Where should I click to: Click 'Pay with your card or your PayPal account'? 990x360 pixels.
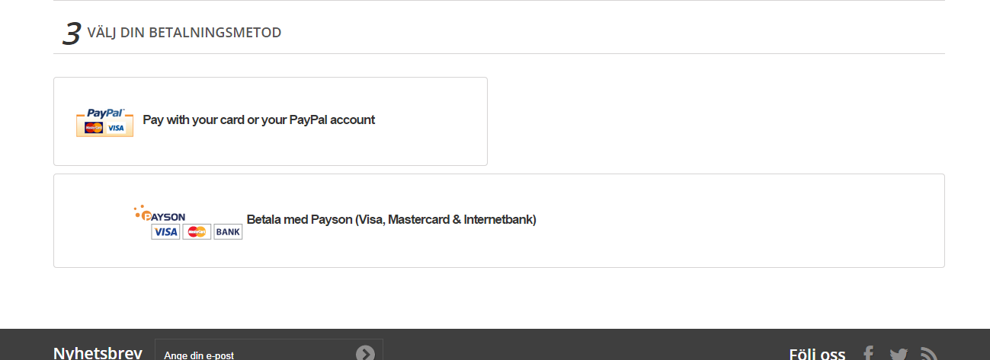(x=259, y=120)
